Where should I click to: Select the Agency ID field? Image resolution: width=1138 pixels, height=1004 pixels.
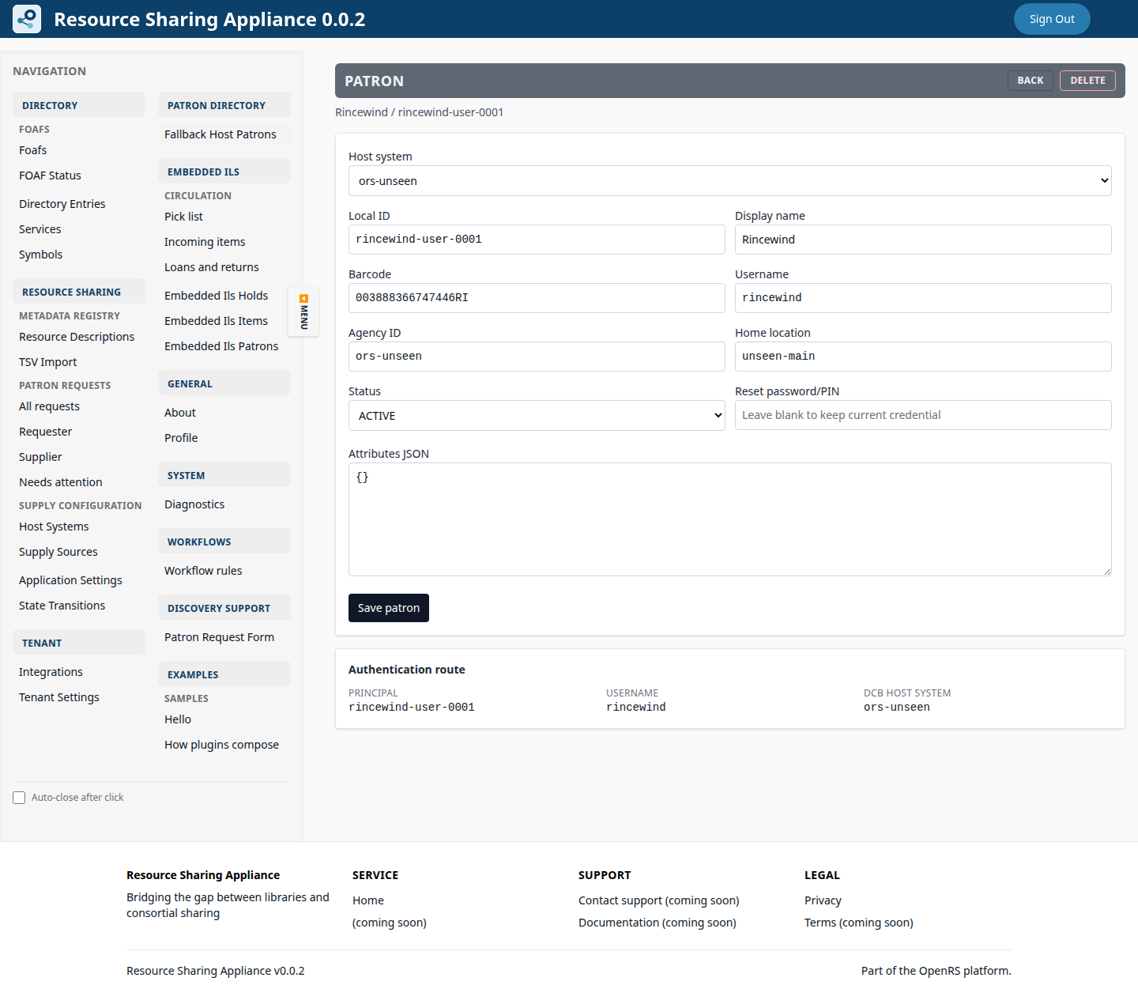pyautogui.click(x=537, y=357)
